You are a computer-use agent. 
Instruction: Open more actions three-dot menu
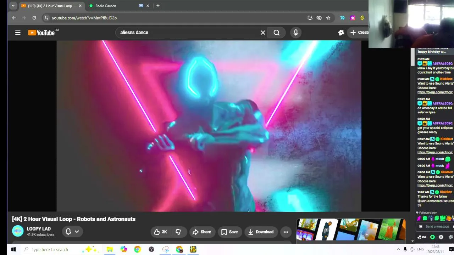(286, 232)
